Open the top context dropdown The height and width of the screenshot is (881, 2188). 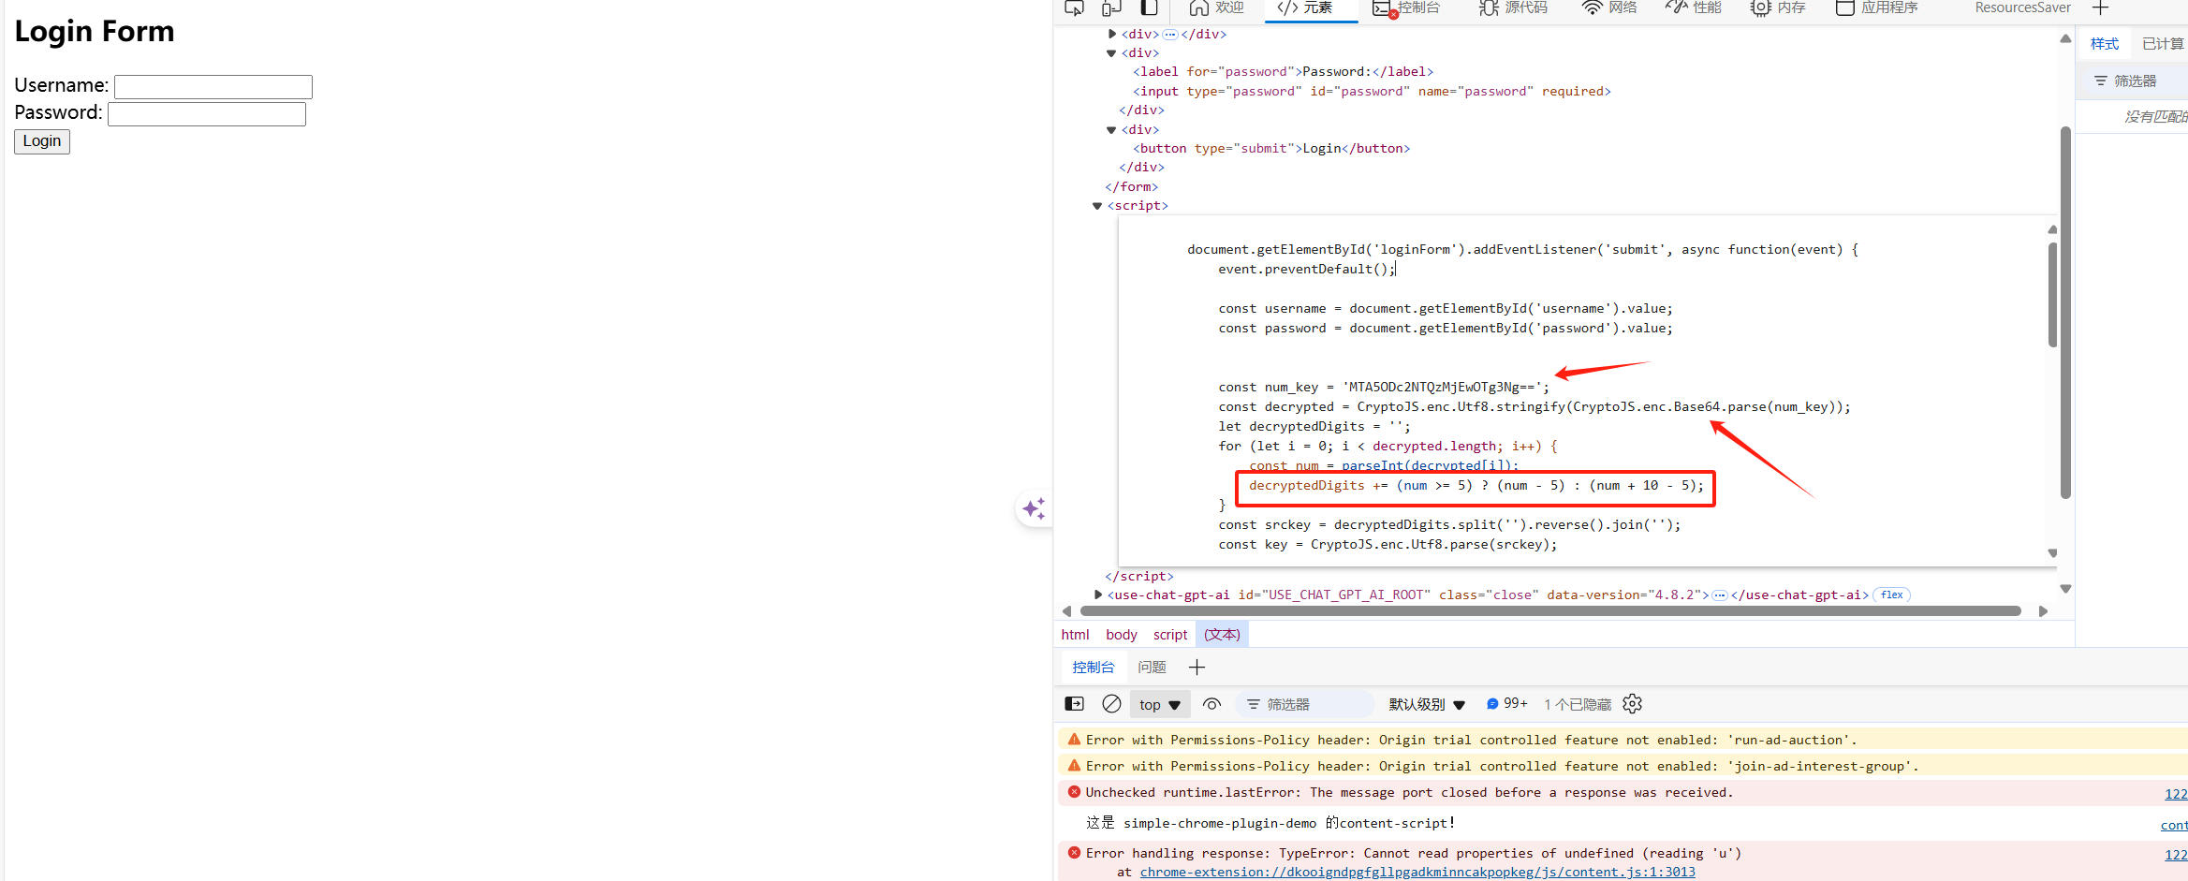(1160, 705)
